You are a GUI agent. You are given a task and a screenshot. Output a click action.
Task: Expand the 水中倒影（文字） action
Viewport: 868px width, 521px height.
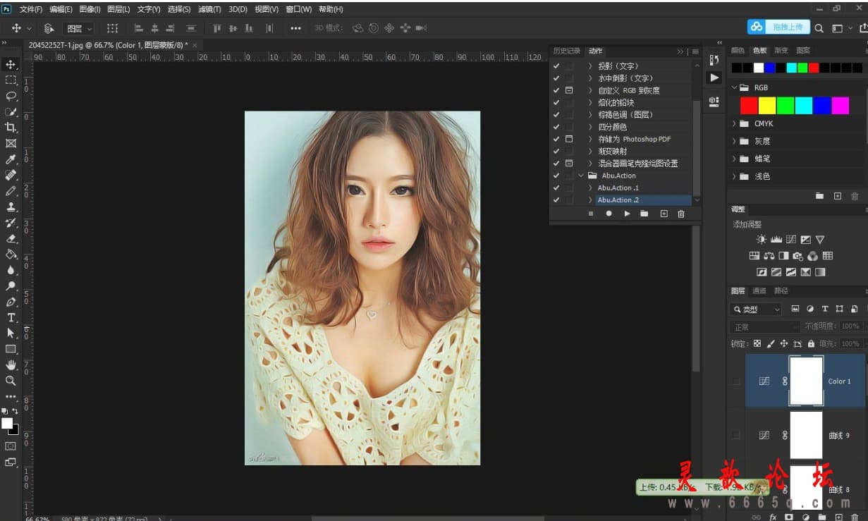click(590, 78)
